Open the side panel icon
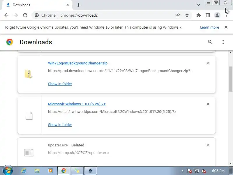This screenshot has width=233, height=175. coord(208,15)
